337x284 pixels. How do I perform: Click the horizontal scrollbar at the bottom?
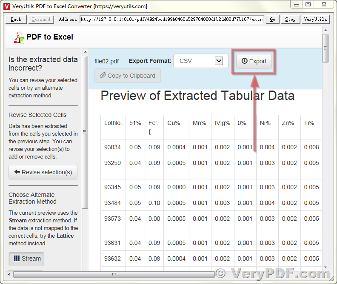click(x=114, y=274)
